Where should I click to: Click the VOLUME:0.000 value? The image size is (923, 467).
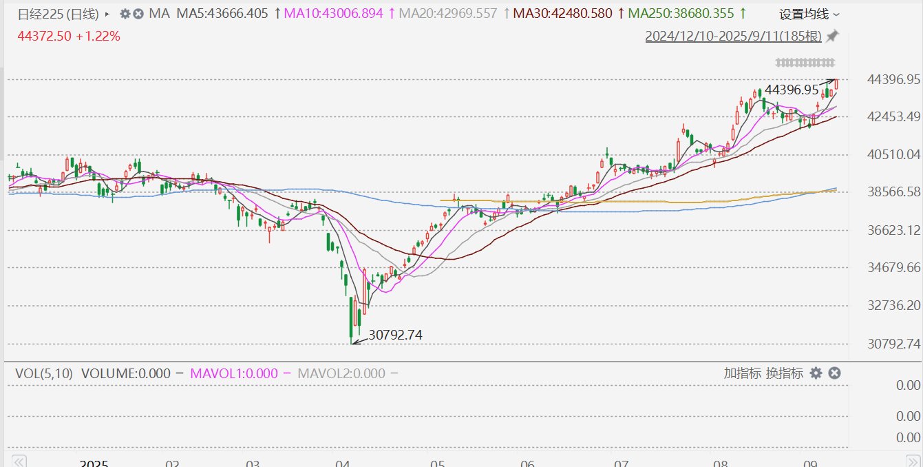click(x=126, y=373)
